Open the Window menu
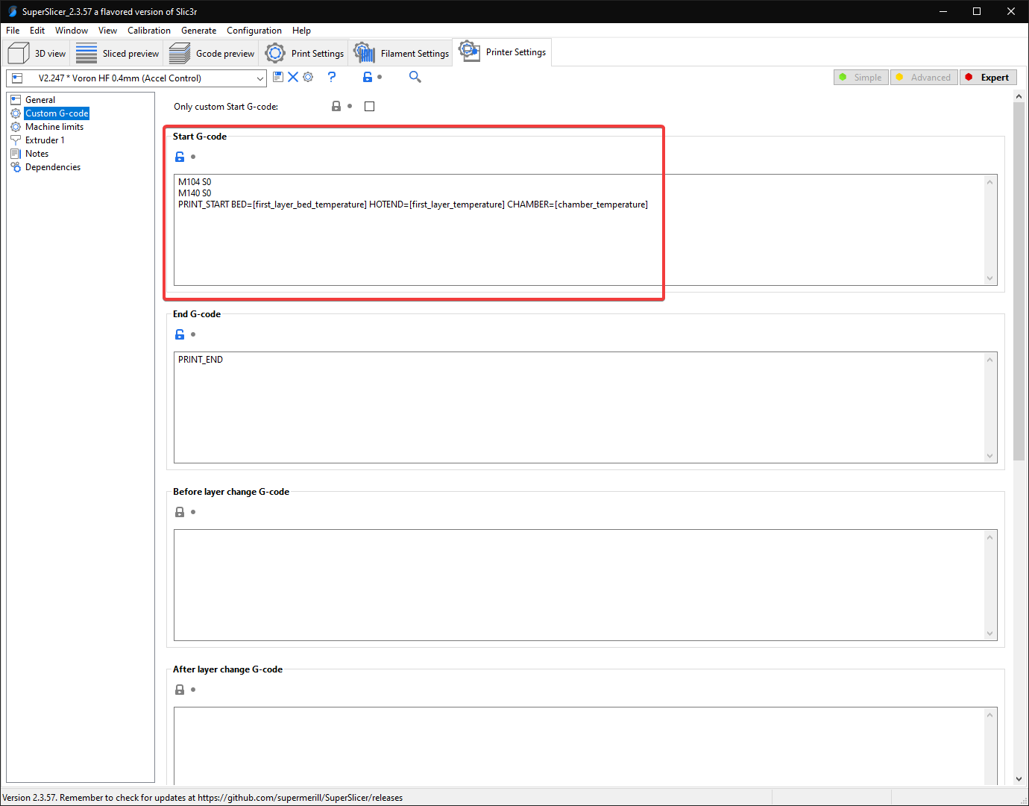The image size is (1029, 806). coord(72,31)
